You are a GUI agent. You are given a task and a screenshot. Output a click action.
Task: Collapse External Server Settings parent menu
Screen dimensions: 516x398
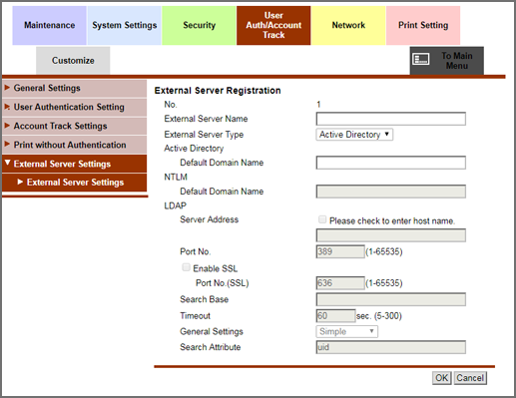[x=74, y=164]
